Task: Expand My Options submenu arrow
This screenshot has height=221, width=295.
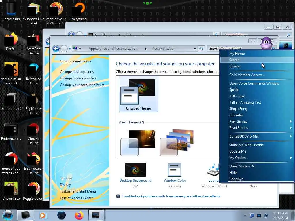Action: point(291,158)
